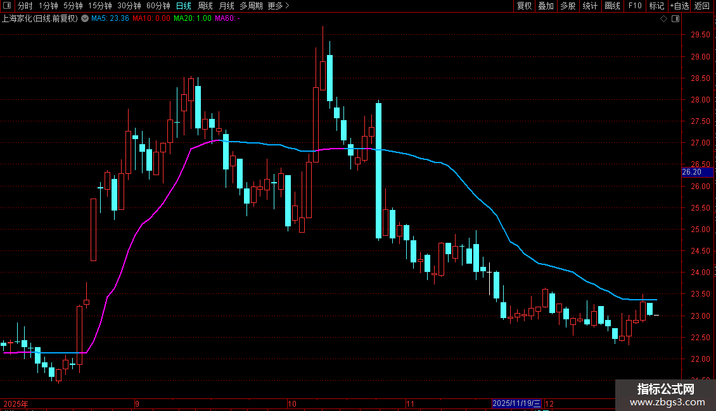Click the MA60 indicator label

click(x=227, y=19)
